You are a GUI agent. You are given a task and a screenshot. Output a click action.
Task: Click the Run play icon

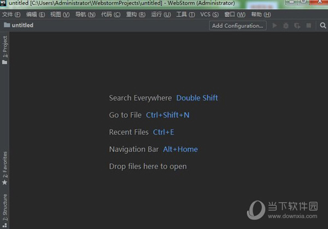[x=274, y=26]
